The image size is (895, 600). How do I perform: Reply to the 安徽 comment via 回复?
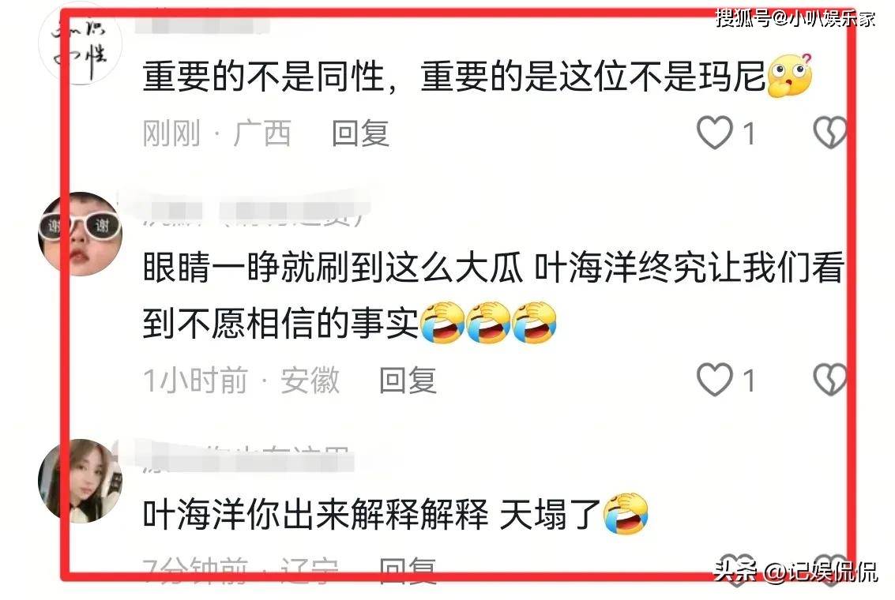408,381
